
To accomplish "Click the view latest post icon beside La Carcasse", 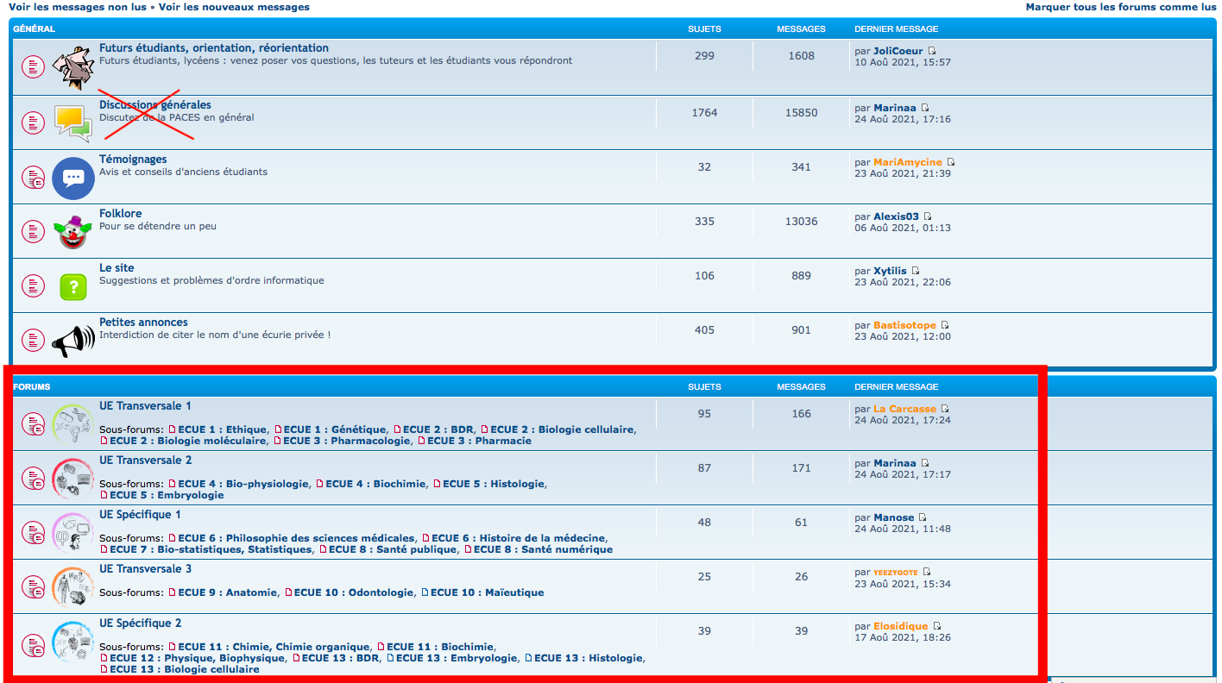I will pyautogui.click(x=945, y=410).
